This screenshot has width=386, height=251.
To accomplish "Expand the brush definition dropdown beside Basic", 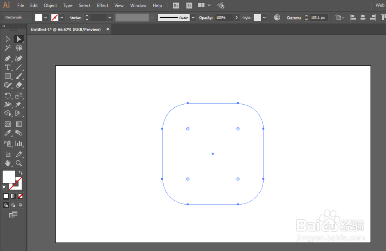I will [x=193, y=18].
